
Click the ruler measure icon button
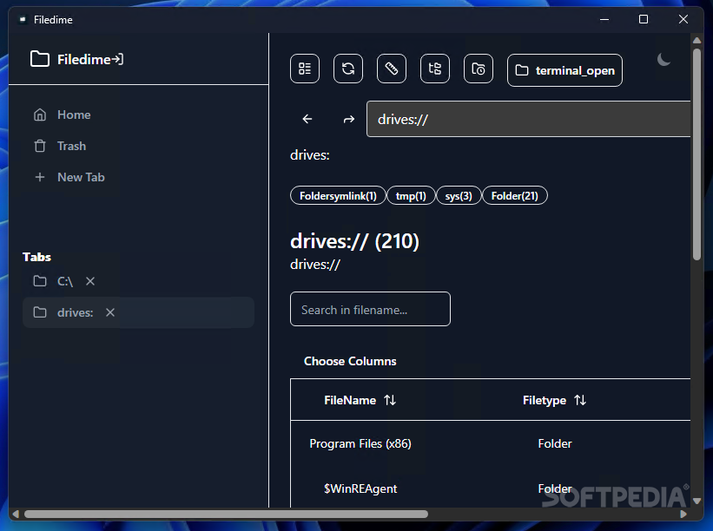tap(392, 69)
